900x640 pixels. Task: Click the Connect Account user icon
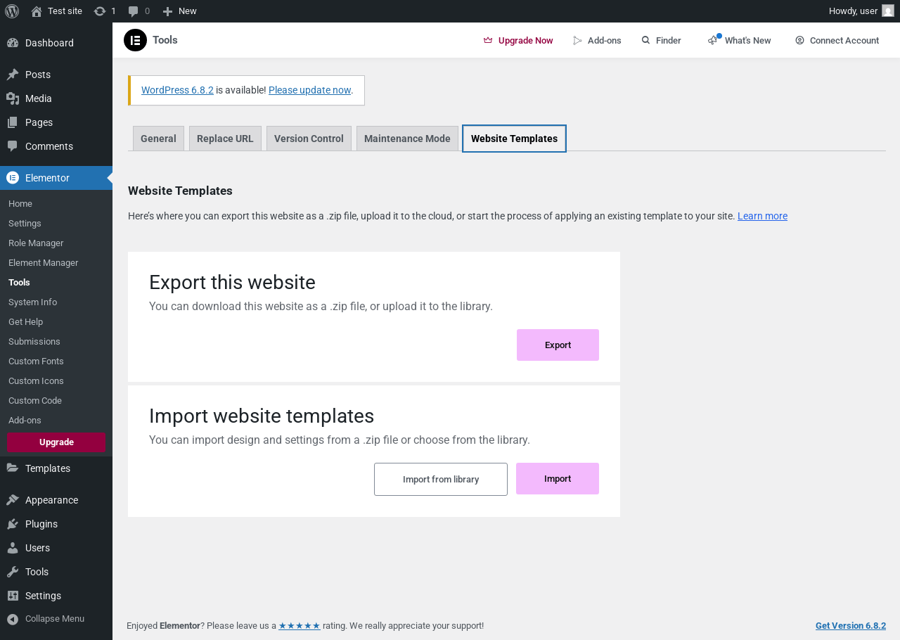click(x=799, y=40)
